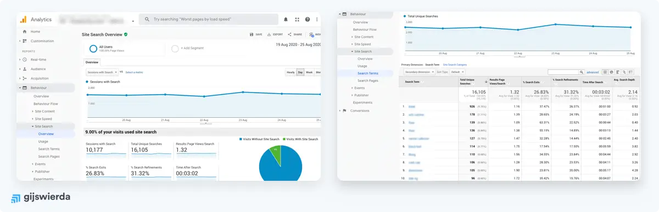Switch chart granularity to Day

point(300,72)
